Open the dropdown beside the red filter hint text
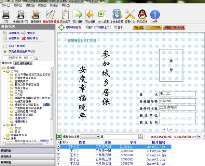 pyautogui.click(x=199, y=136)
